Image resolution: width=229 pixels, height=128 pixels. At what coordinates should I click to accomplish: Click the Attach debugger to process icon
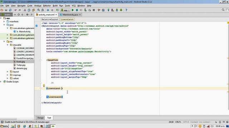coord(85,10)
